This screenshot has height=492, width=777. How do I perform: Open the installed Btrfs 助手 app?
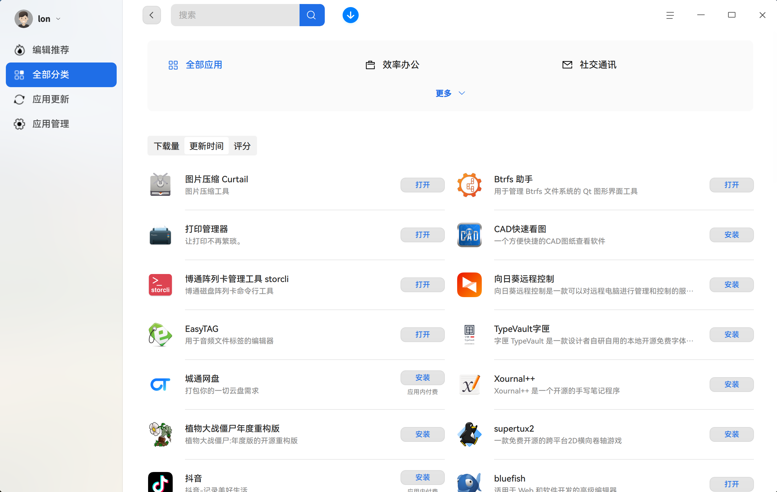click(731, 185)
